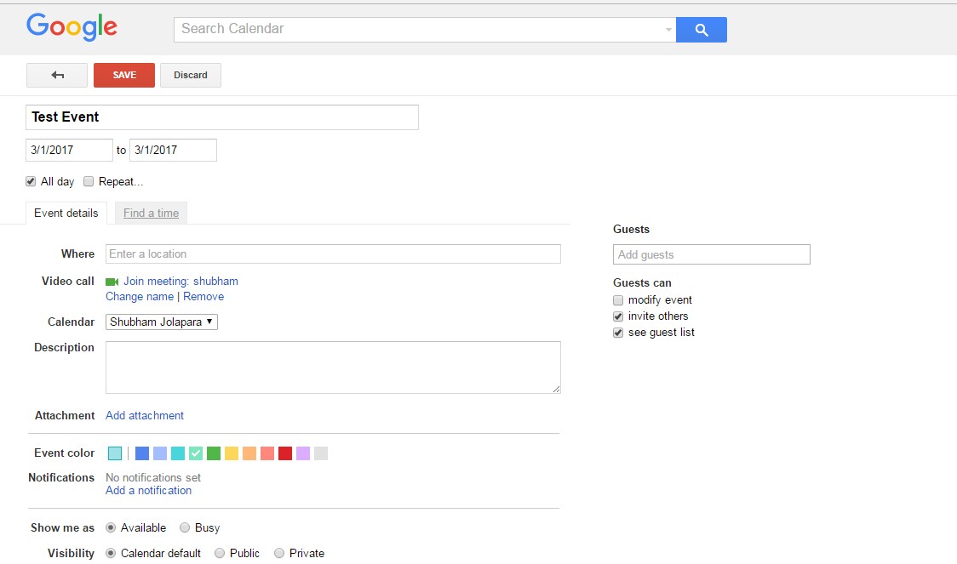Screen dimensions: 957x564
Task: Pick the red event color swatch
Action: (x=285, y=453)
